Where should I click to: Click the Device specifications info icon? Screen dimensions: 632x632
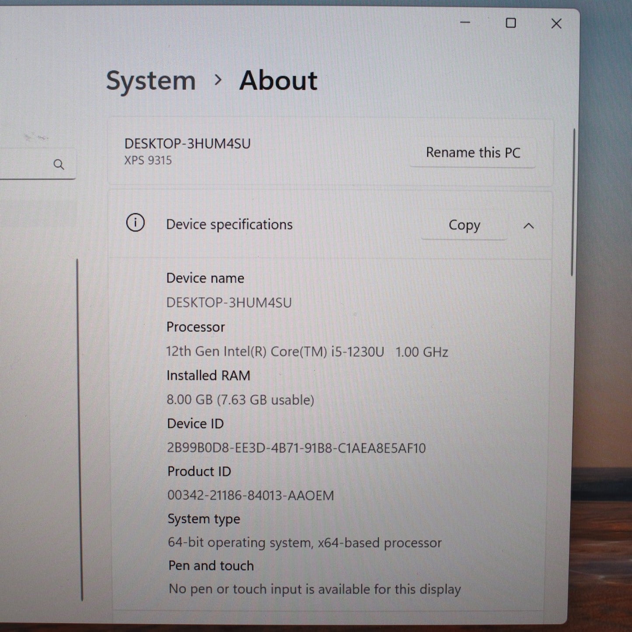pos(135,223)
